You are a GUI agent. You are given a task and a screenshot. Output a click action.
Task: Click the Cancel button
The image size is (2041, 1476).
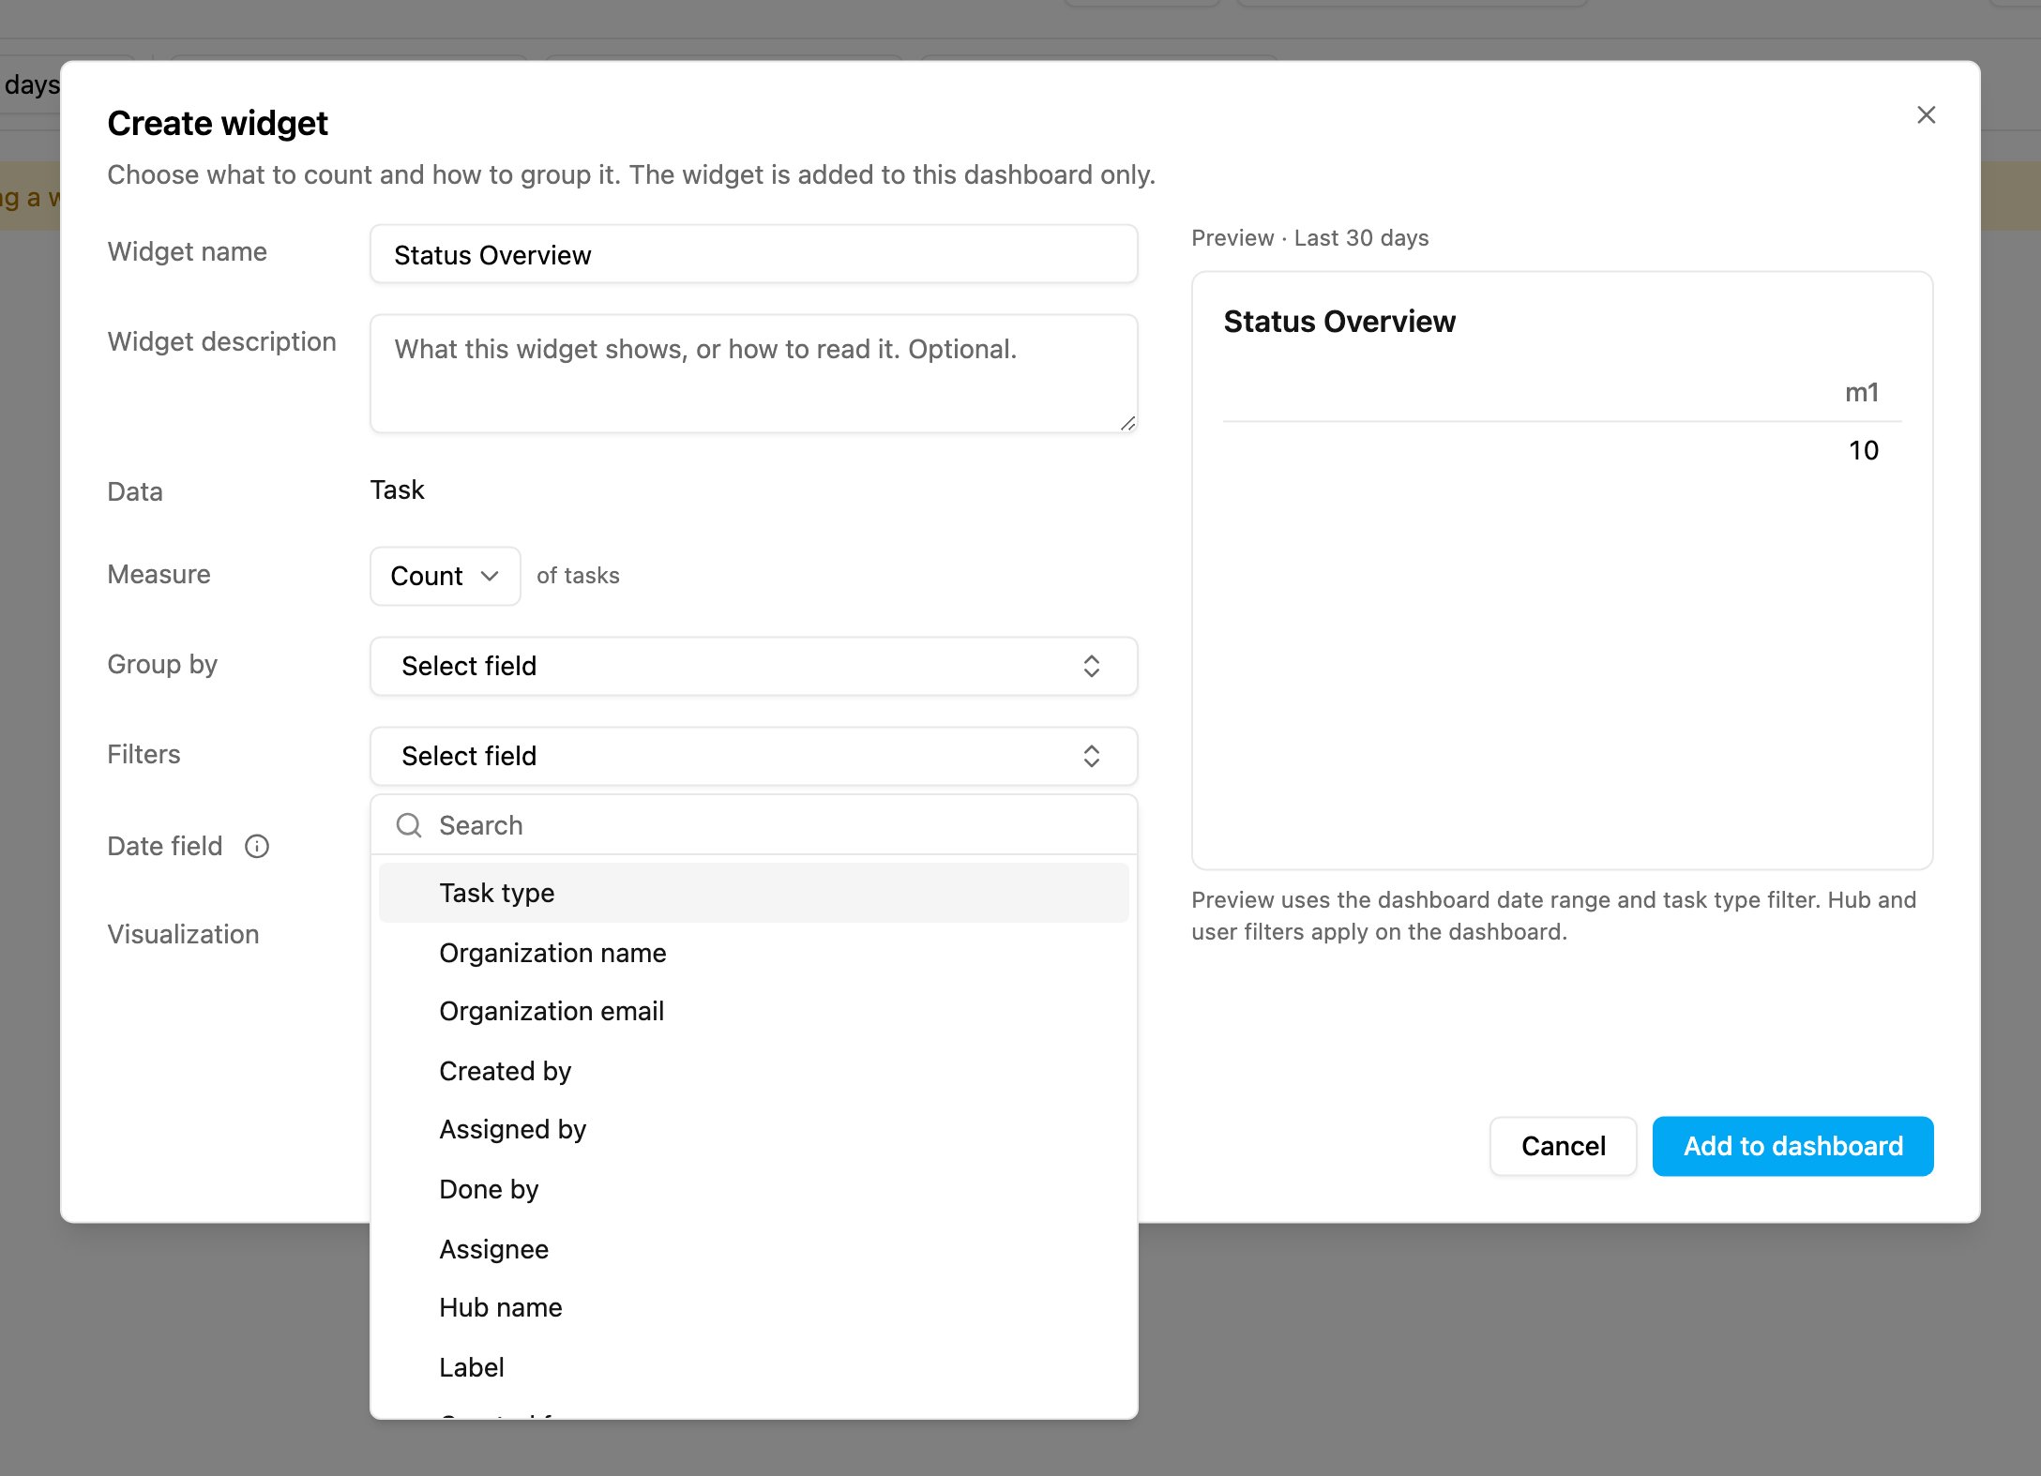pos(1563,1146)
